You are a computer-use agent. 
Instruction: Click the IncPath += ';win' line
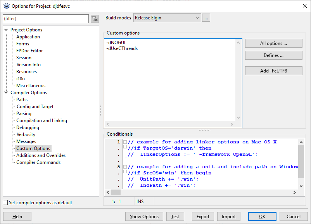click(x=162, y=185)
